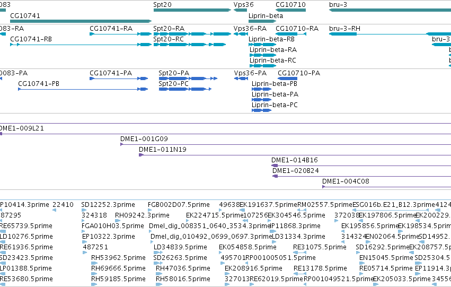Click EST RE61936.5prime

(x=3, y=253)
